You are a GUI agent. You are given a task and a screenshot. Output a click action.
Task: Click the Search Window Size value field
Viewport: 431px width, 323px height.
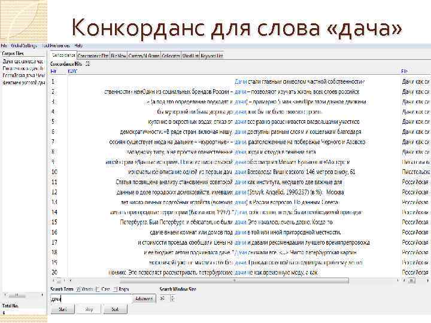point(165,298)
